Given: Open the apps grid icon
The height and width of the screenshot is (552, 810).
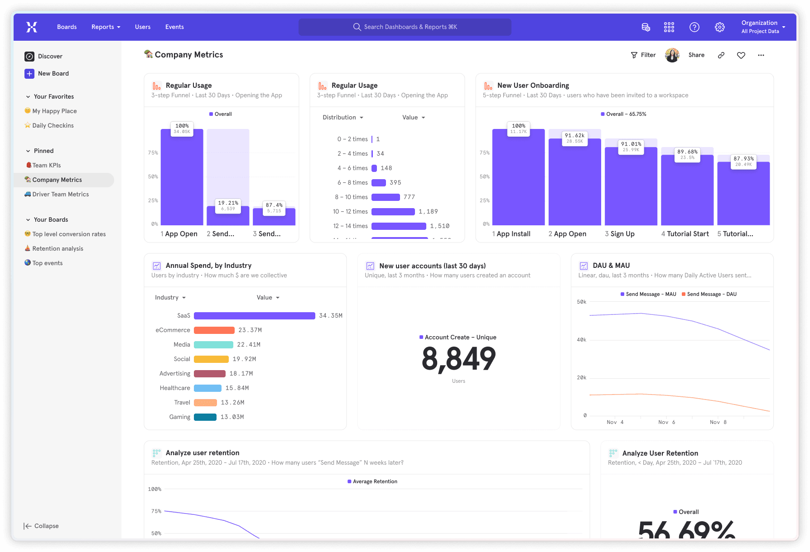Looking at the screenshot, I should [669, 27].
